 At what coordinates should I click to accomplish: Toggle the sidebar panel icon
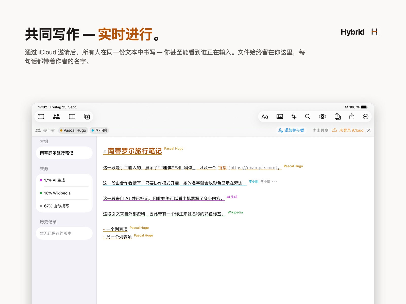tap(41, 117)
